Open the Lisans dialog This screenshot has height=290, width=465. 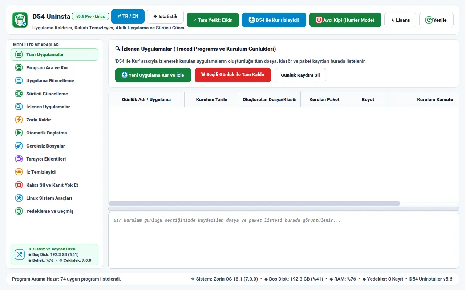coord(400,20)
